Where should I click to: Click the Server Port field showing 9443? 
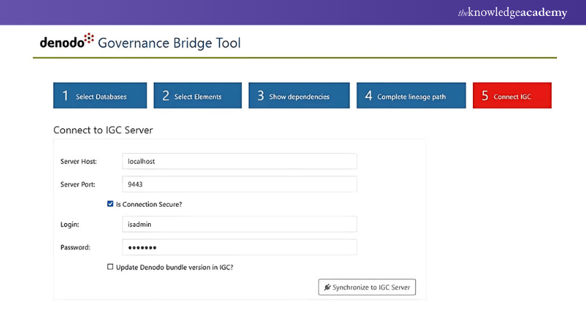click(239, 184)
